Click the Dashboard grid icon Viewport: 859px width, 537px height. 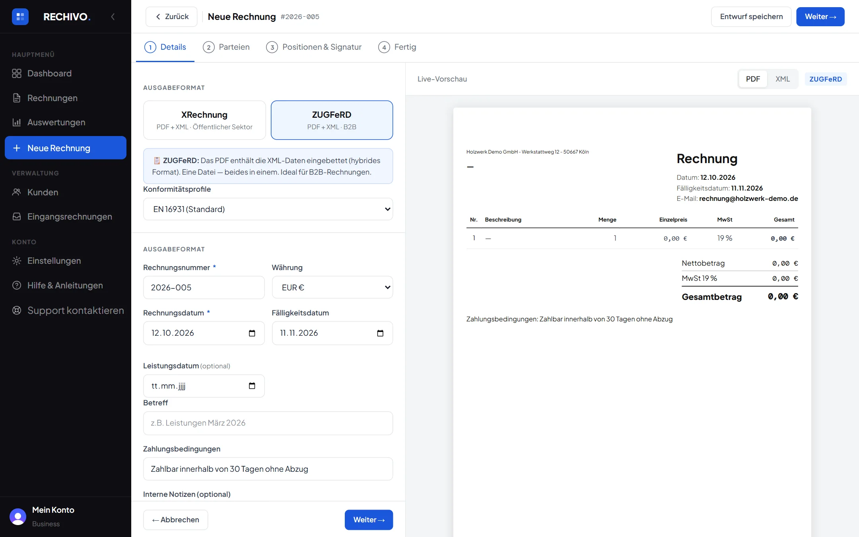17,74
